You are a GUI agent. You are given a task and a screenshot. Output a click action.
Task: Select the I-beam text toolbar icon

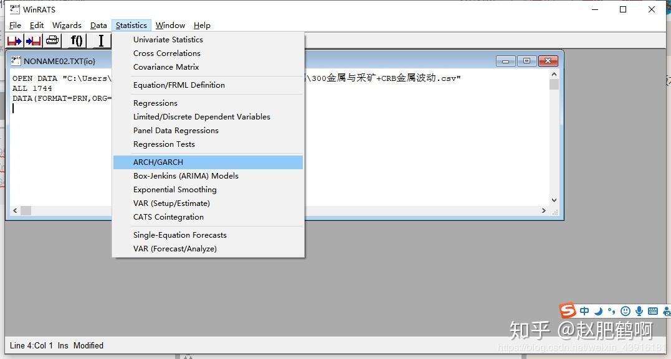point(100,40)
